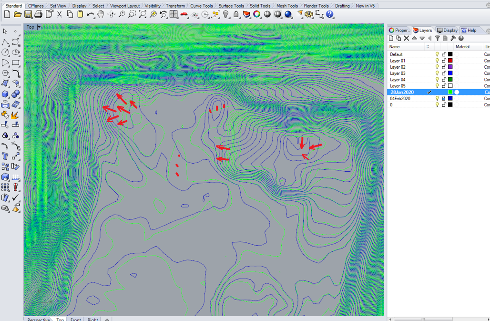Open the Display panel tab
The image size is (490, 321).
click(x=447, y=31)
